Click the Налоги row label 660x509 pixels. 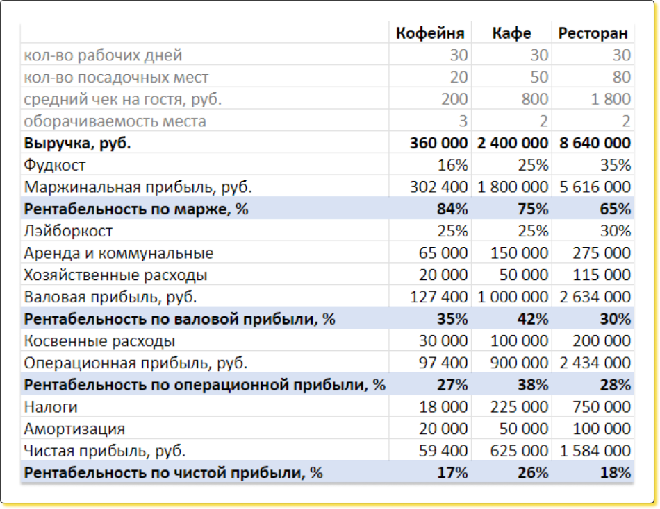pos(51,407)
